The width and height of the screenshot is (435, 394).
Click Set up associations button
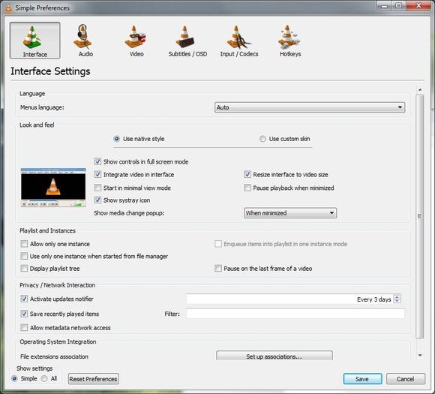(x=274, y=356)
